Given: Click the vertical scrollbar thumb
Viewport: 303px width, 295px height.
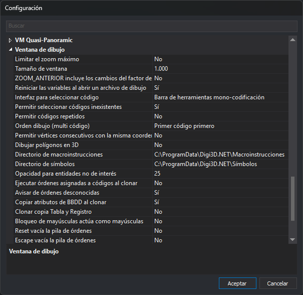Looking at the screenshot, I should tap(292, 198).
